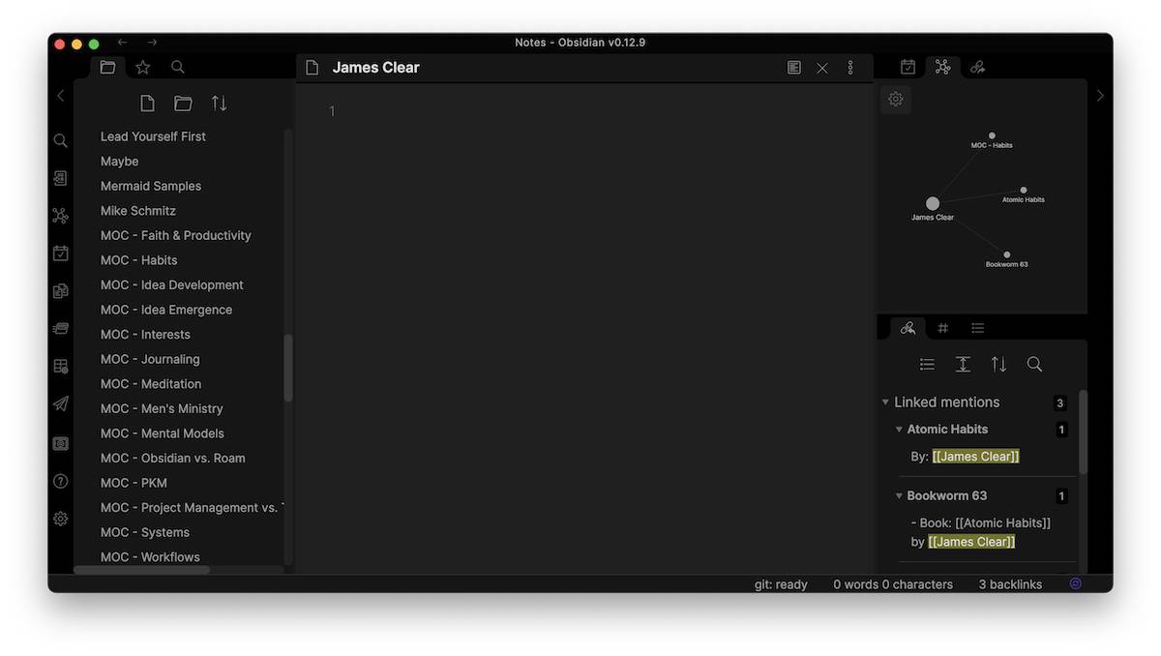Click the James Clear node in graph
Screen dimensions: 1161x656
(933, 204)
